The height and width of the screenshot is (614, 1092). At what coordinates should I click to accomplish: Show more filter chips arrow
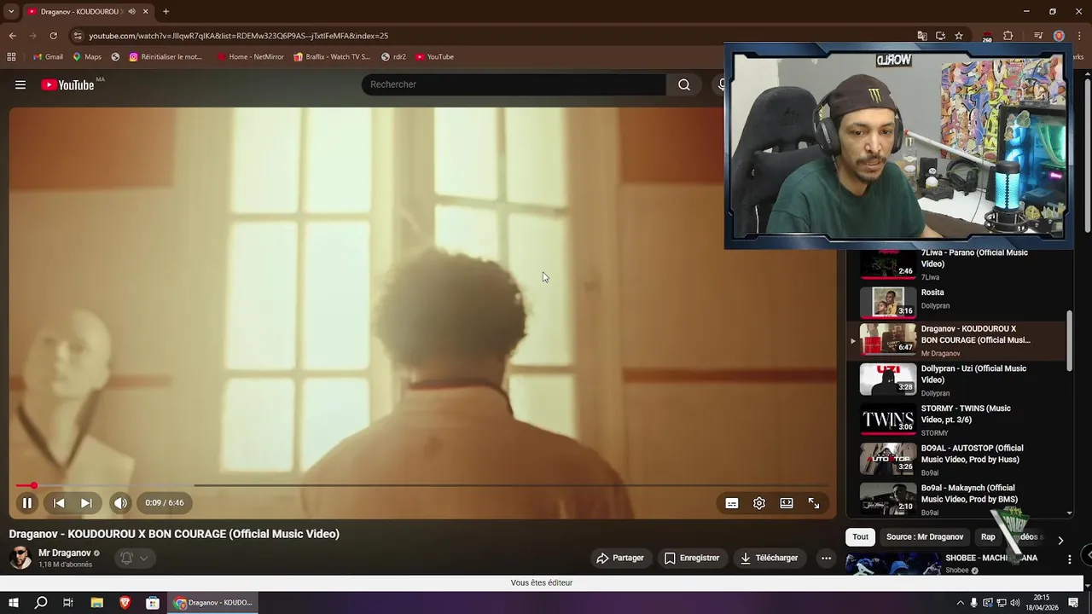click(1060, 540)
